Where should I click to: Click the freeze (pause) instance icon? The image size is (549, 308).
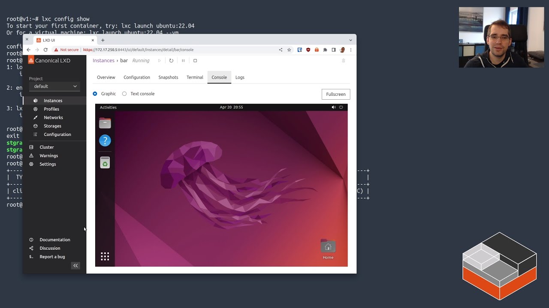pos(183,61)
